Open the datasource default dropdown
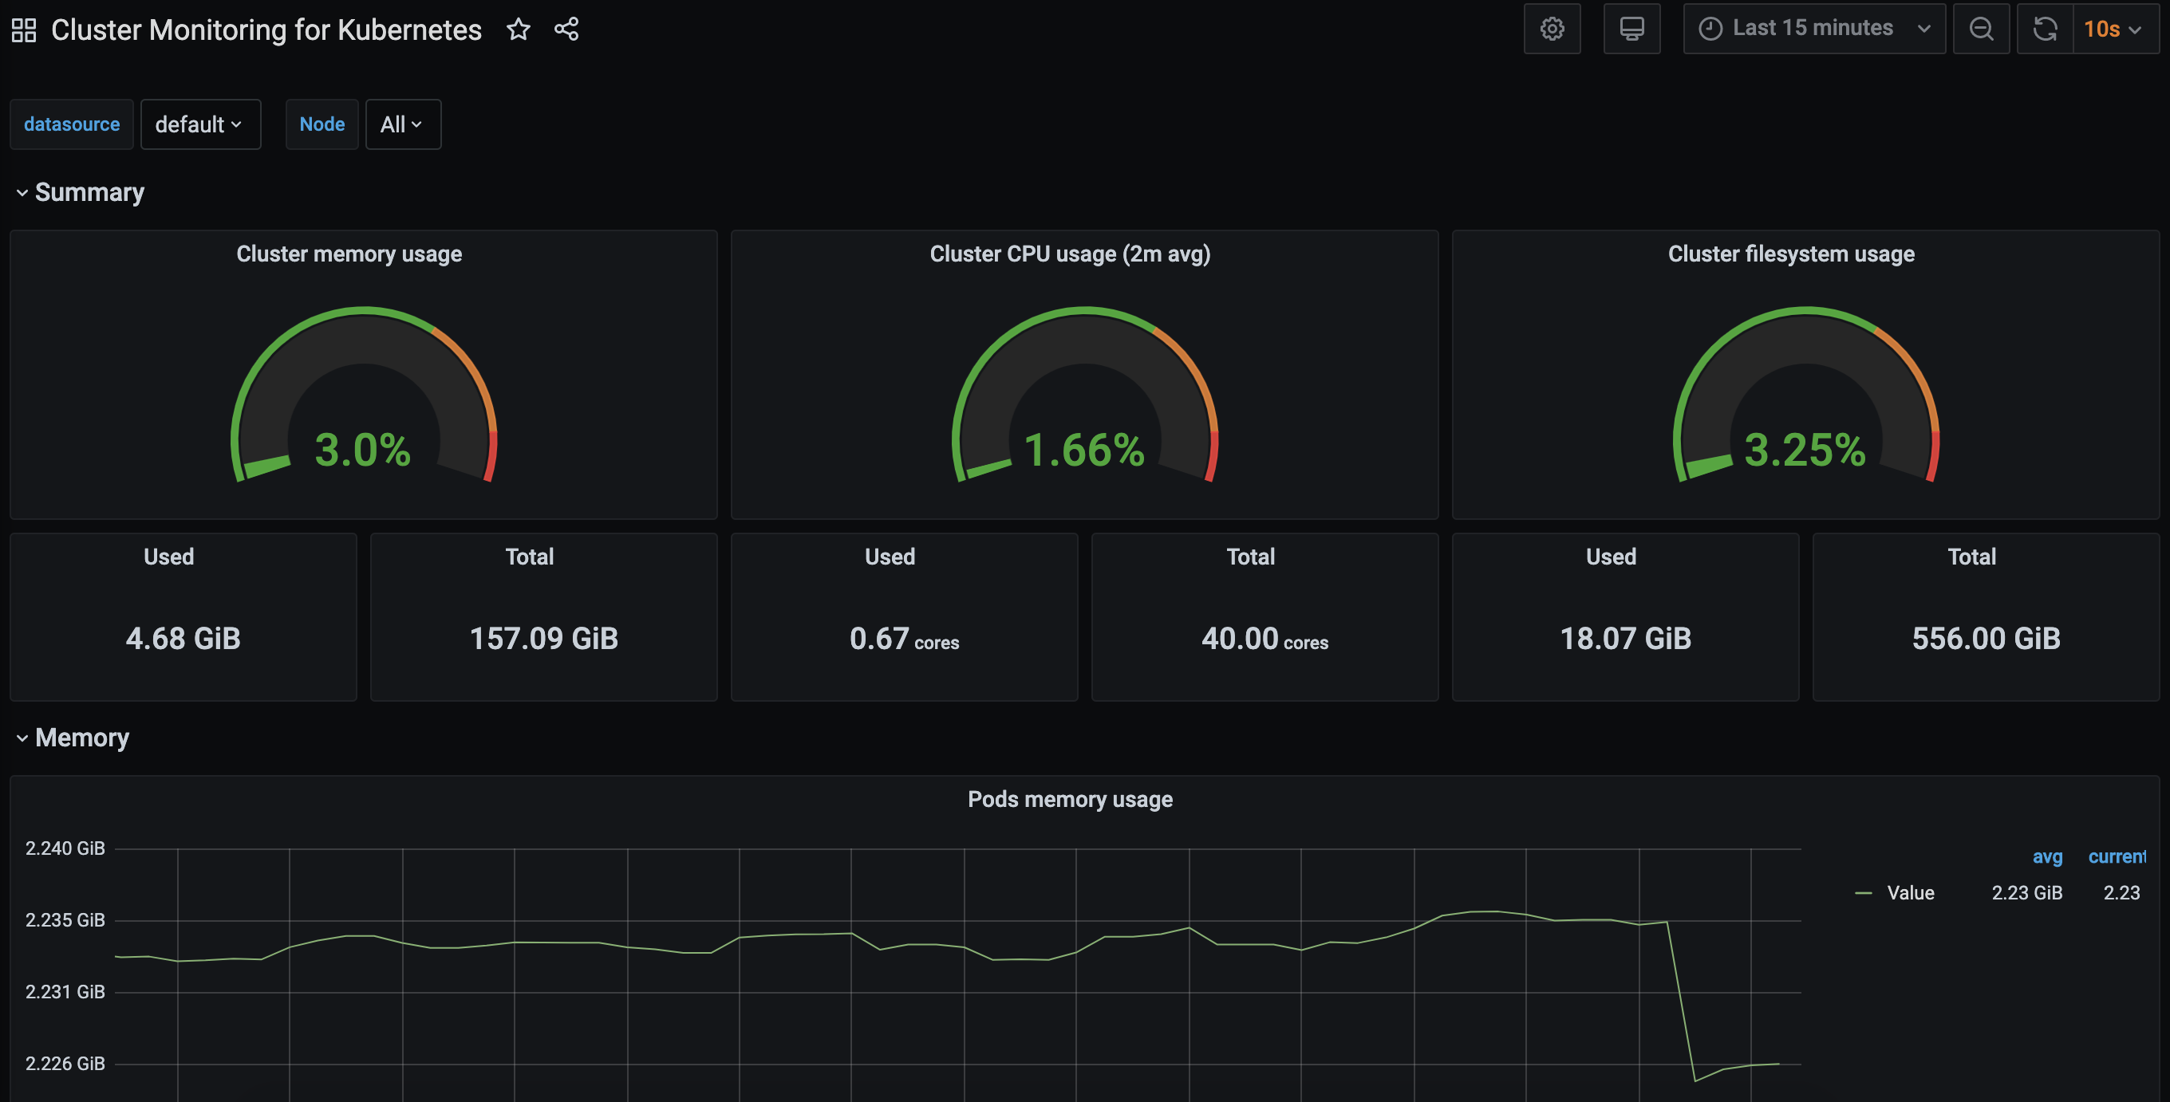Viewport: 2170px width, 1102px height. 199,124
